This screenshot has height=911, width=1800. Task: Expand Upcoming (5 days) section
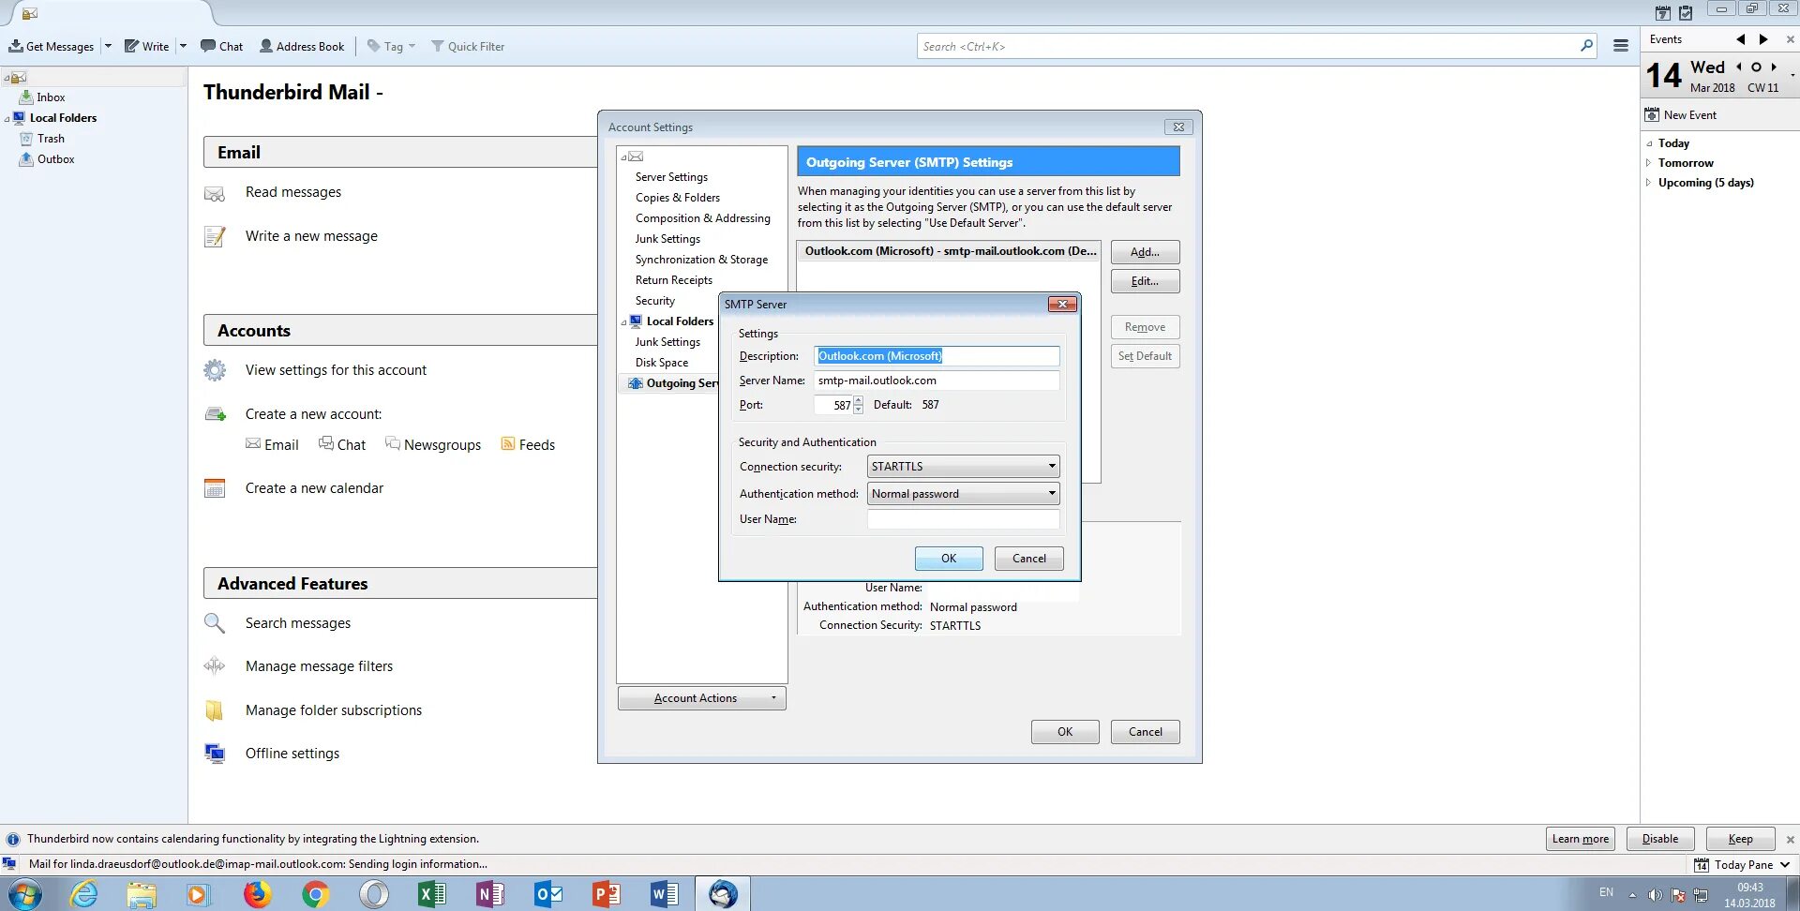click(x=1648, y=183)
